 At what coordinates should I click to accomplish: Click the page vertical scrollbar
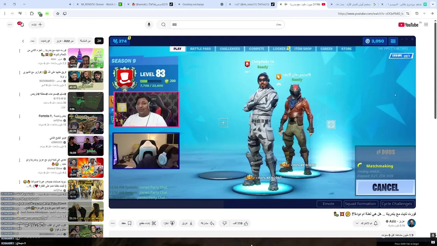click(x=435, y=70)
